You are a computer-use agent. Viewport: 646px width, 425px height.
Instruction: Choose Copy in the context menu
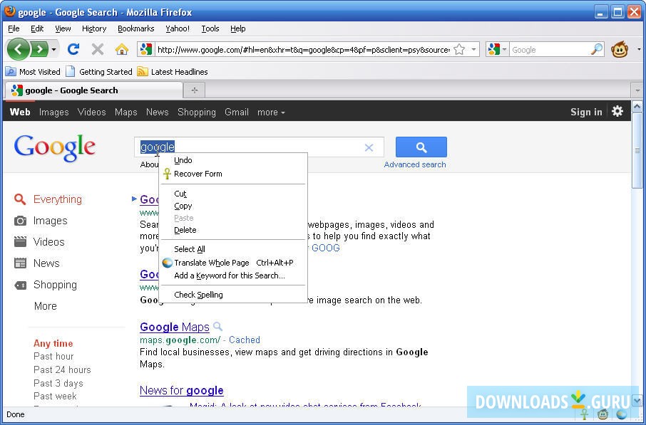(x=232, y=206)
